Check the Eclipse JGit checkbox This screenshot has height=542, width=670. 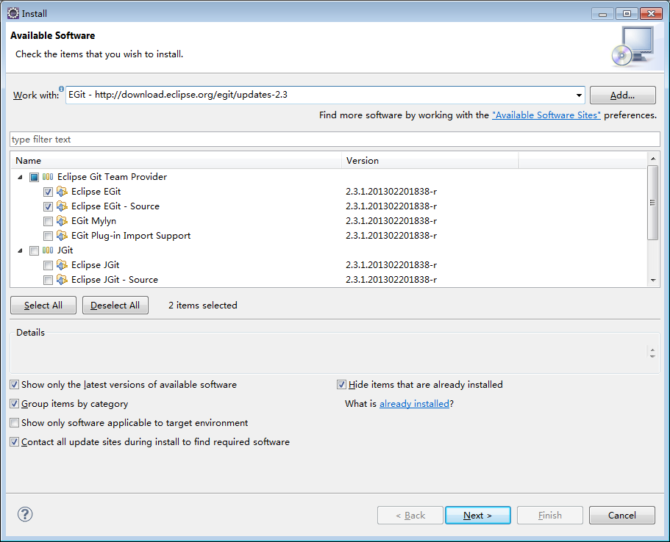click(48, 265)
